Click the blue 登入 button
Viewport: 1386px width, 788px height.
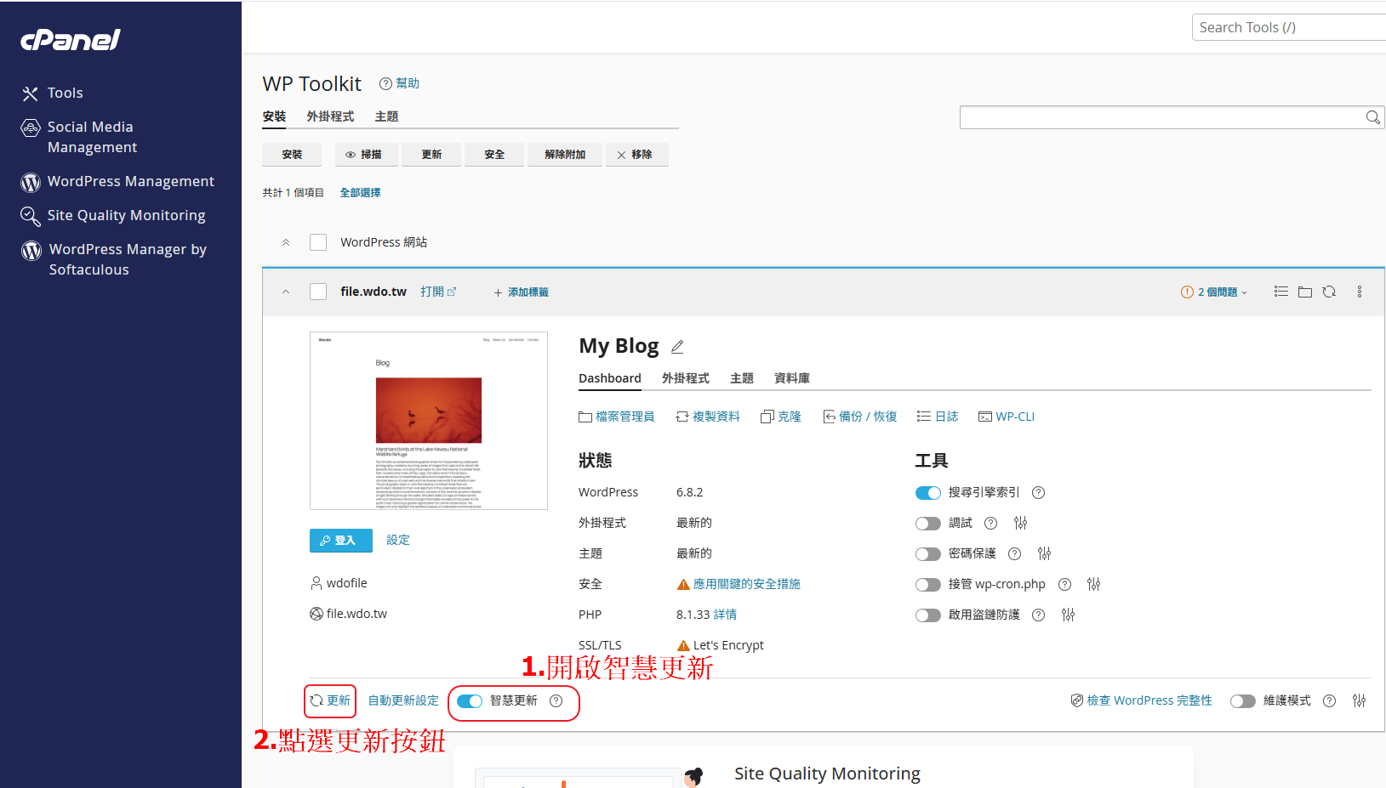pyautogui.click(x=340, y=540)
